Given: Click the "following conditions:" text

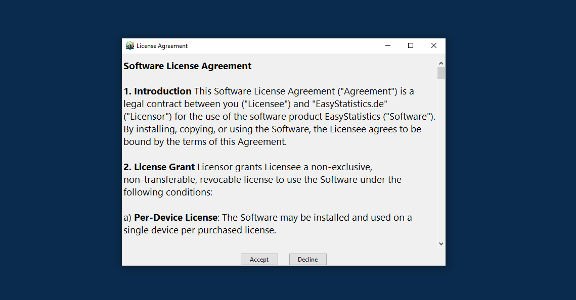Looking at the screenshot, I should 168,192.
